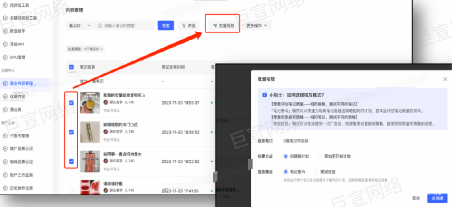This screenshot has height=207, width=452.
Task: Click the text 3篇笔记可投放
Action: tap(296, 141)
